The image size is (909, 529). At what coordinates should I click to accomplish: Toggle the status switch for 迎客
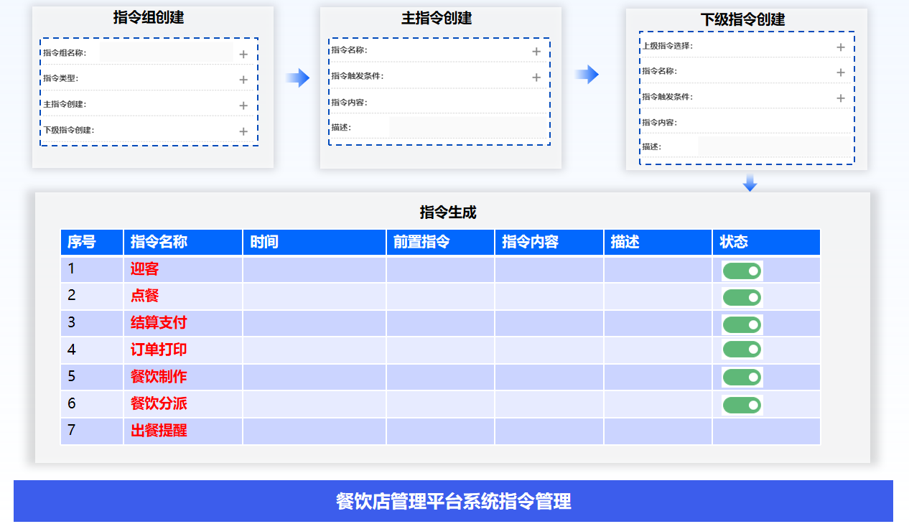coord(742,271)
